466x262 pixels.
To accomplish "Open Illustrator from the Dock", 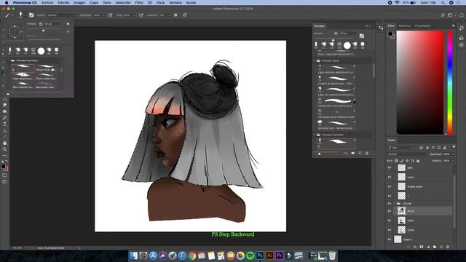I will [269, 255].
